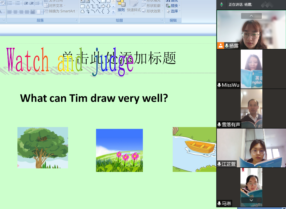Viewport: 286px width, 209px height.
Task: Click 杨露's video tile
Action: coord(251,30)
